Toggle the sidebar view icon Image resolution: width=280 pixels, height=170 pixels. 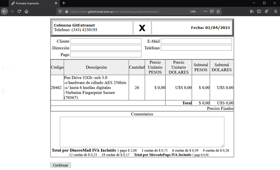tap(259, 11)
